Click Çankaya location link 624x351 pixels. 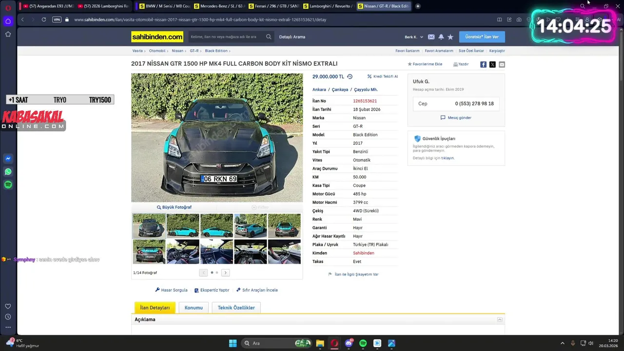[340, 90]
